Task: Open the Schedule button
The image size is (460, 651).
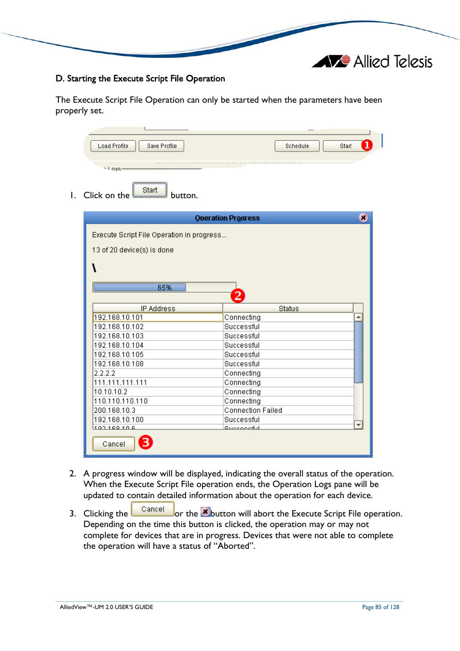Action: 297,146
